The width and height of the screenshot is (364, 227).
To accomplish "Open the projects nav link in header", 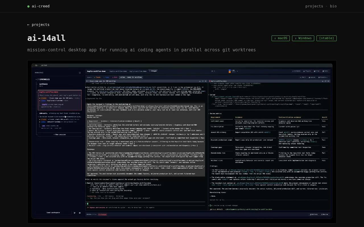I will point(314,6).
